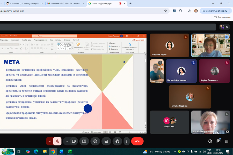Image resolution: width=233 pixels, height=155 pixels.
Task: Adjust the PowerPoint zoom slider
Action: [x=130, y=132]
